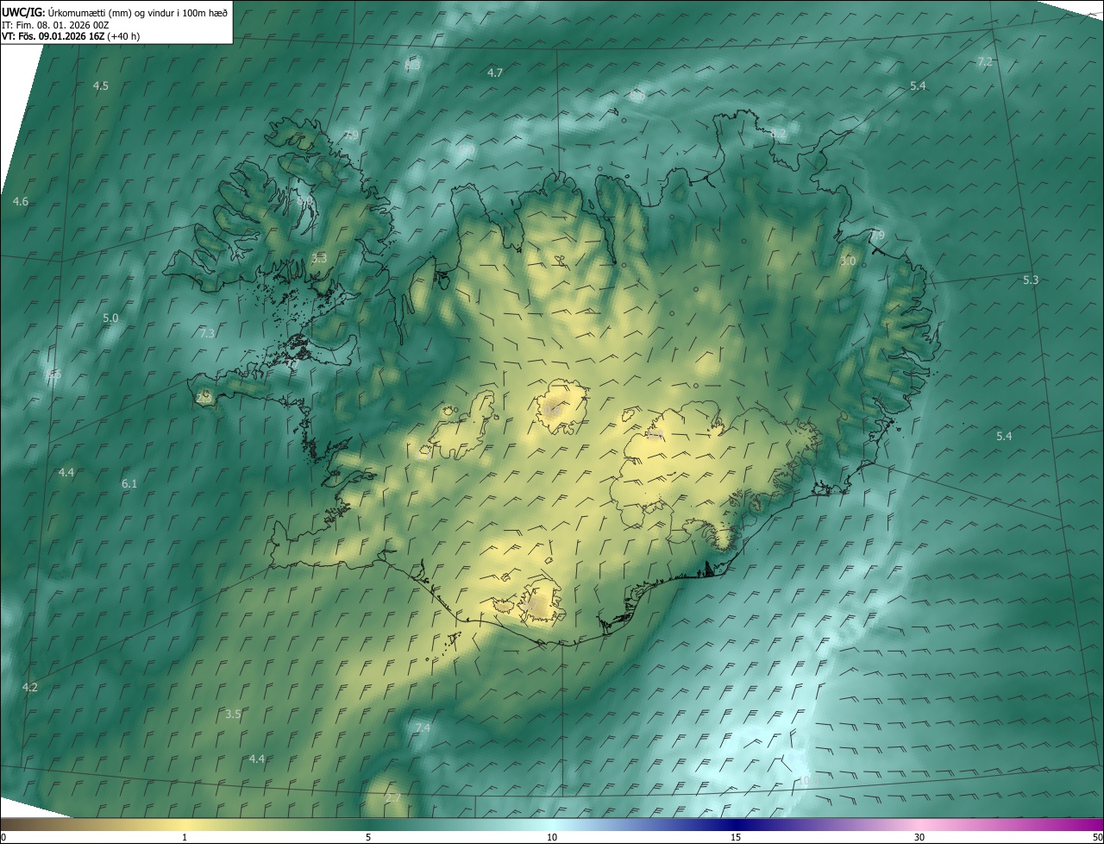Click the colour scale at tick 0
1104x844 pixels.
pyautogui.click(x=3, y=837)
